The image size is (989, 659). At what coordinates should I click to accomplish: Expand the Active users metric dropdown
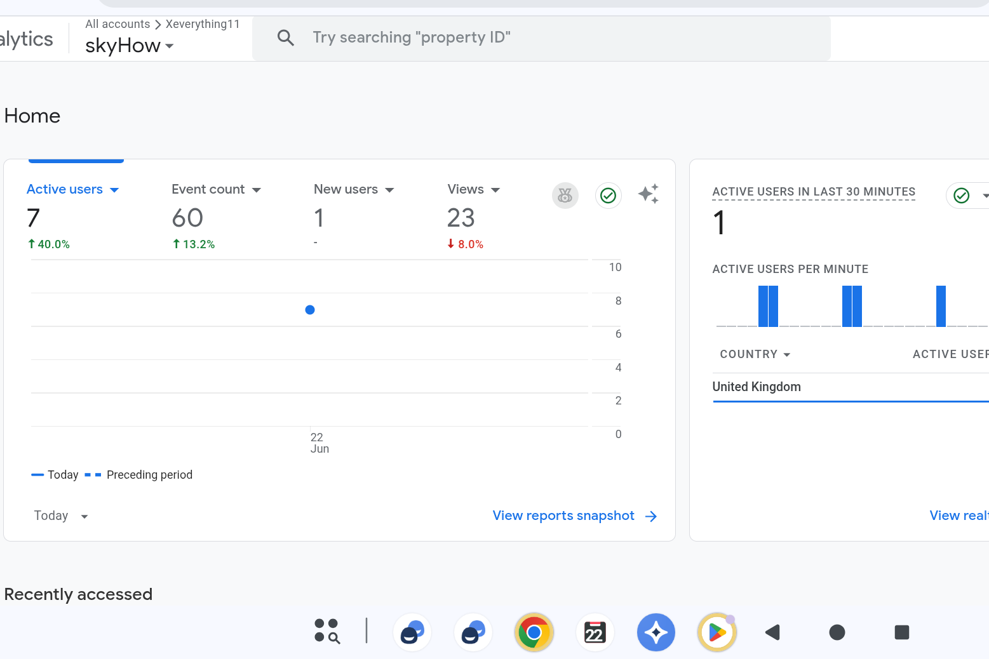[x=114, y=190]
